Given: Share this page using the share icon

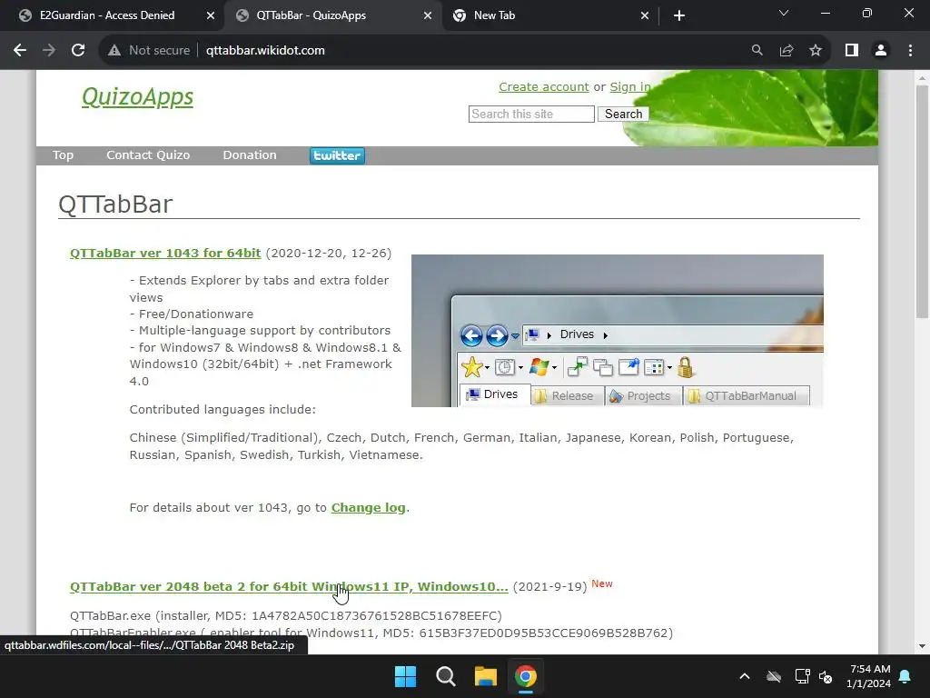Looking at the screenshot, I should coord(787,51).
